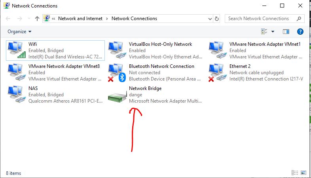The height and width of the screenshot is (178, 311).
Task: Click 'Intel(R) Dual Band Wireless-AC 72...' text
Action: [65, 57]
